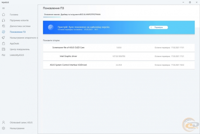Click version V27.20.100.8783 value

click(119, 56)
